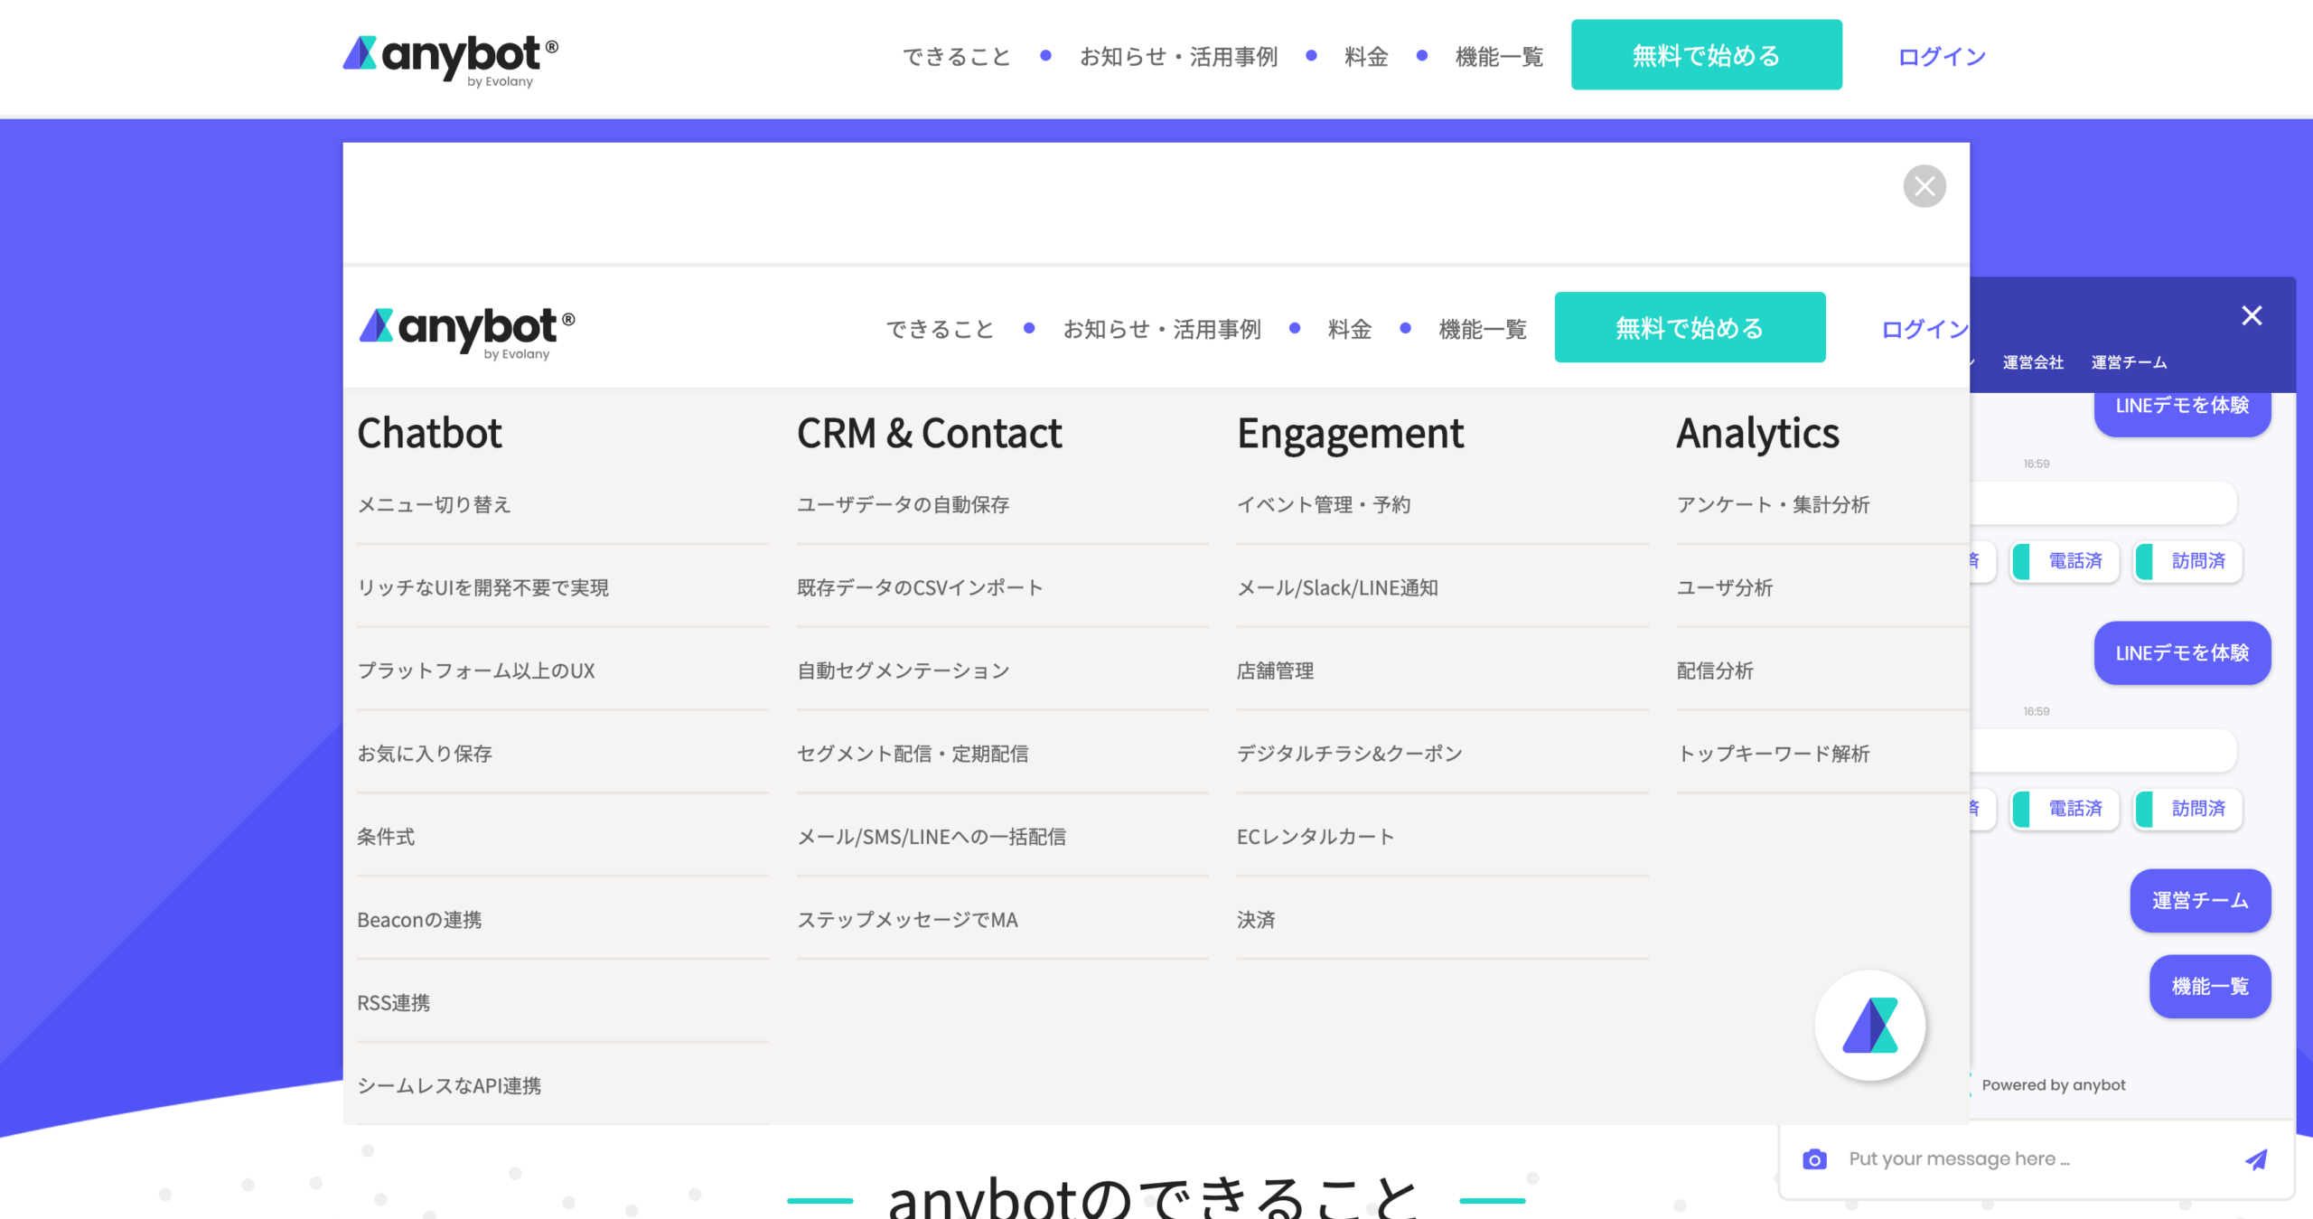Open 決済 link under Engagement
The width and height of the screenshot is (2313, 1219).
1256,920
